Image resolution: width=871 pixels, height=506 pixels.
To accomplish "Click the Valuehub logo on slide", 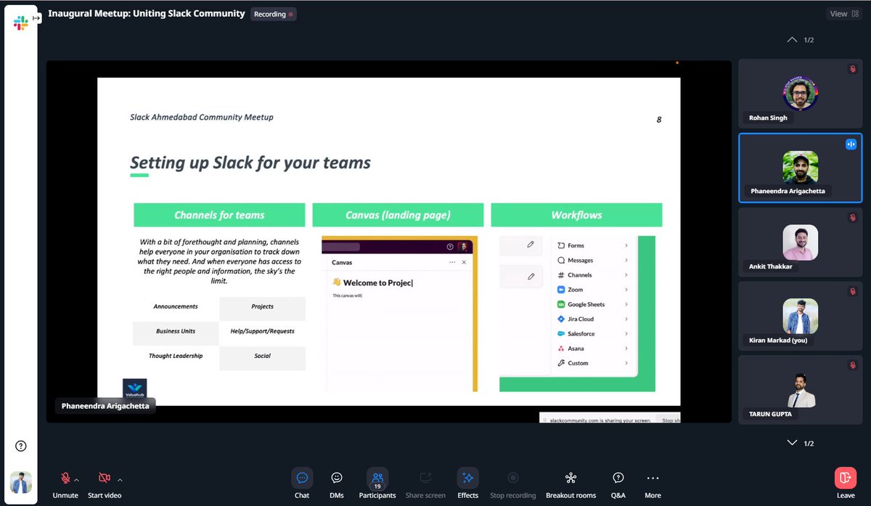I will coord(135,388).
